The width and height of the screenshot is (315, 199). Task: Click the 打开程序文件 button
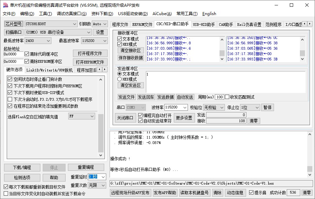[x=90, y=53]
